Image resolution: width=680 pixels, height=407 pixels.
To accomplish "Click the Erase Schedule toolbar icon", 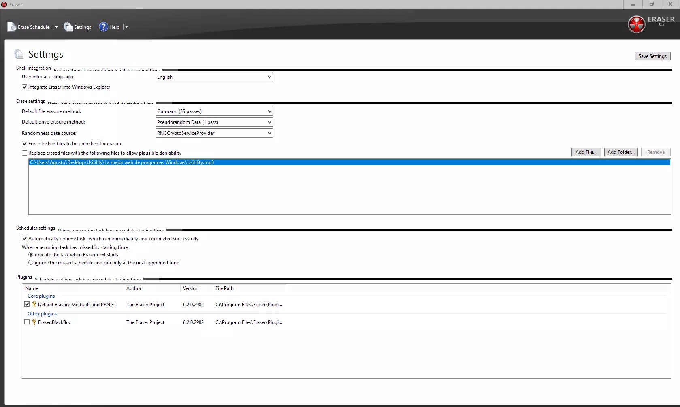I will click(12, 27).
